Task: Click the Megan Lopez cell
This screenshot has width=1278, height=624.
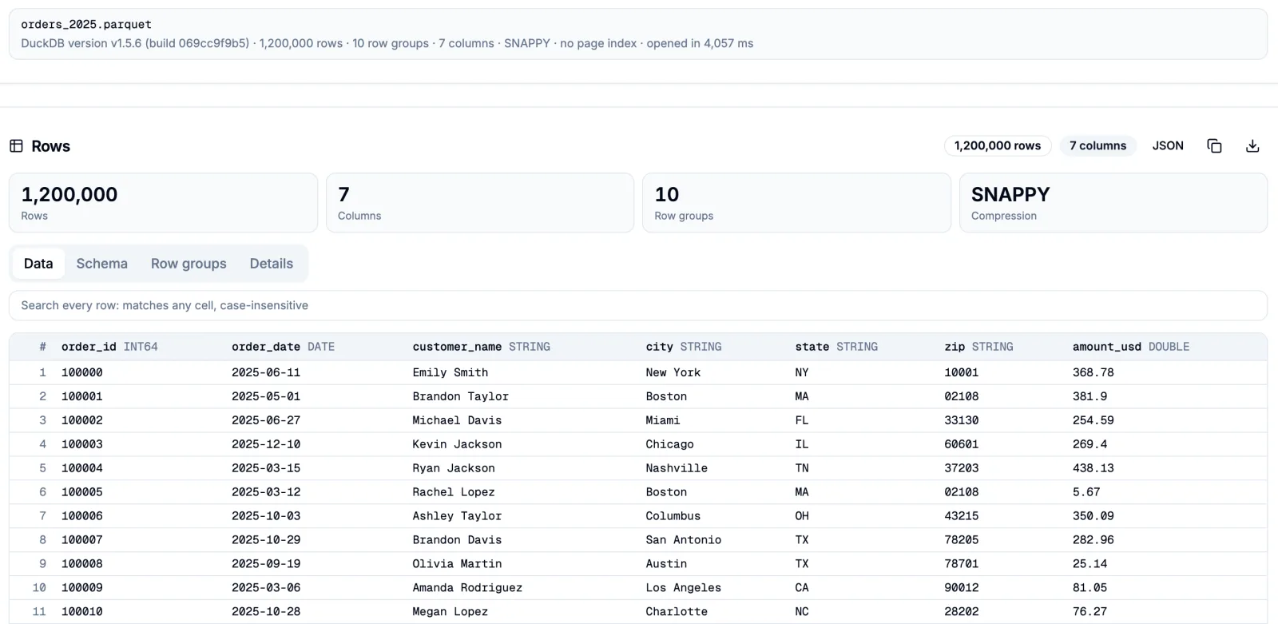Action: click(x=450, y=612)
